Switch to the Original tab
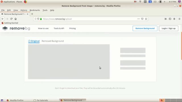 point(34,41)
